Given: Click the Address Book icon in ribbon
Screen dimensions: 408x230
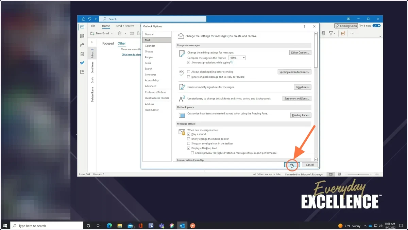Looking at the screenshot, I should pos(323,33).
